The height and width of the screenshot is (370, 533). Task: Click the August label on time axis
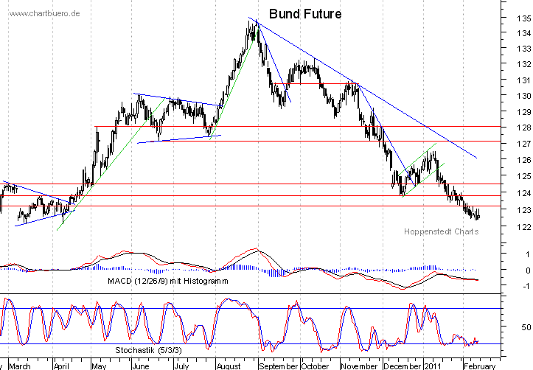coord(229,366)
